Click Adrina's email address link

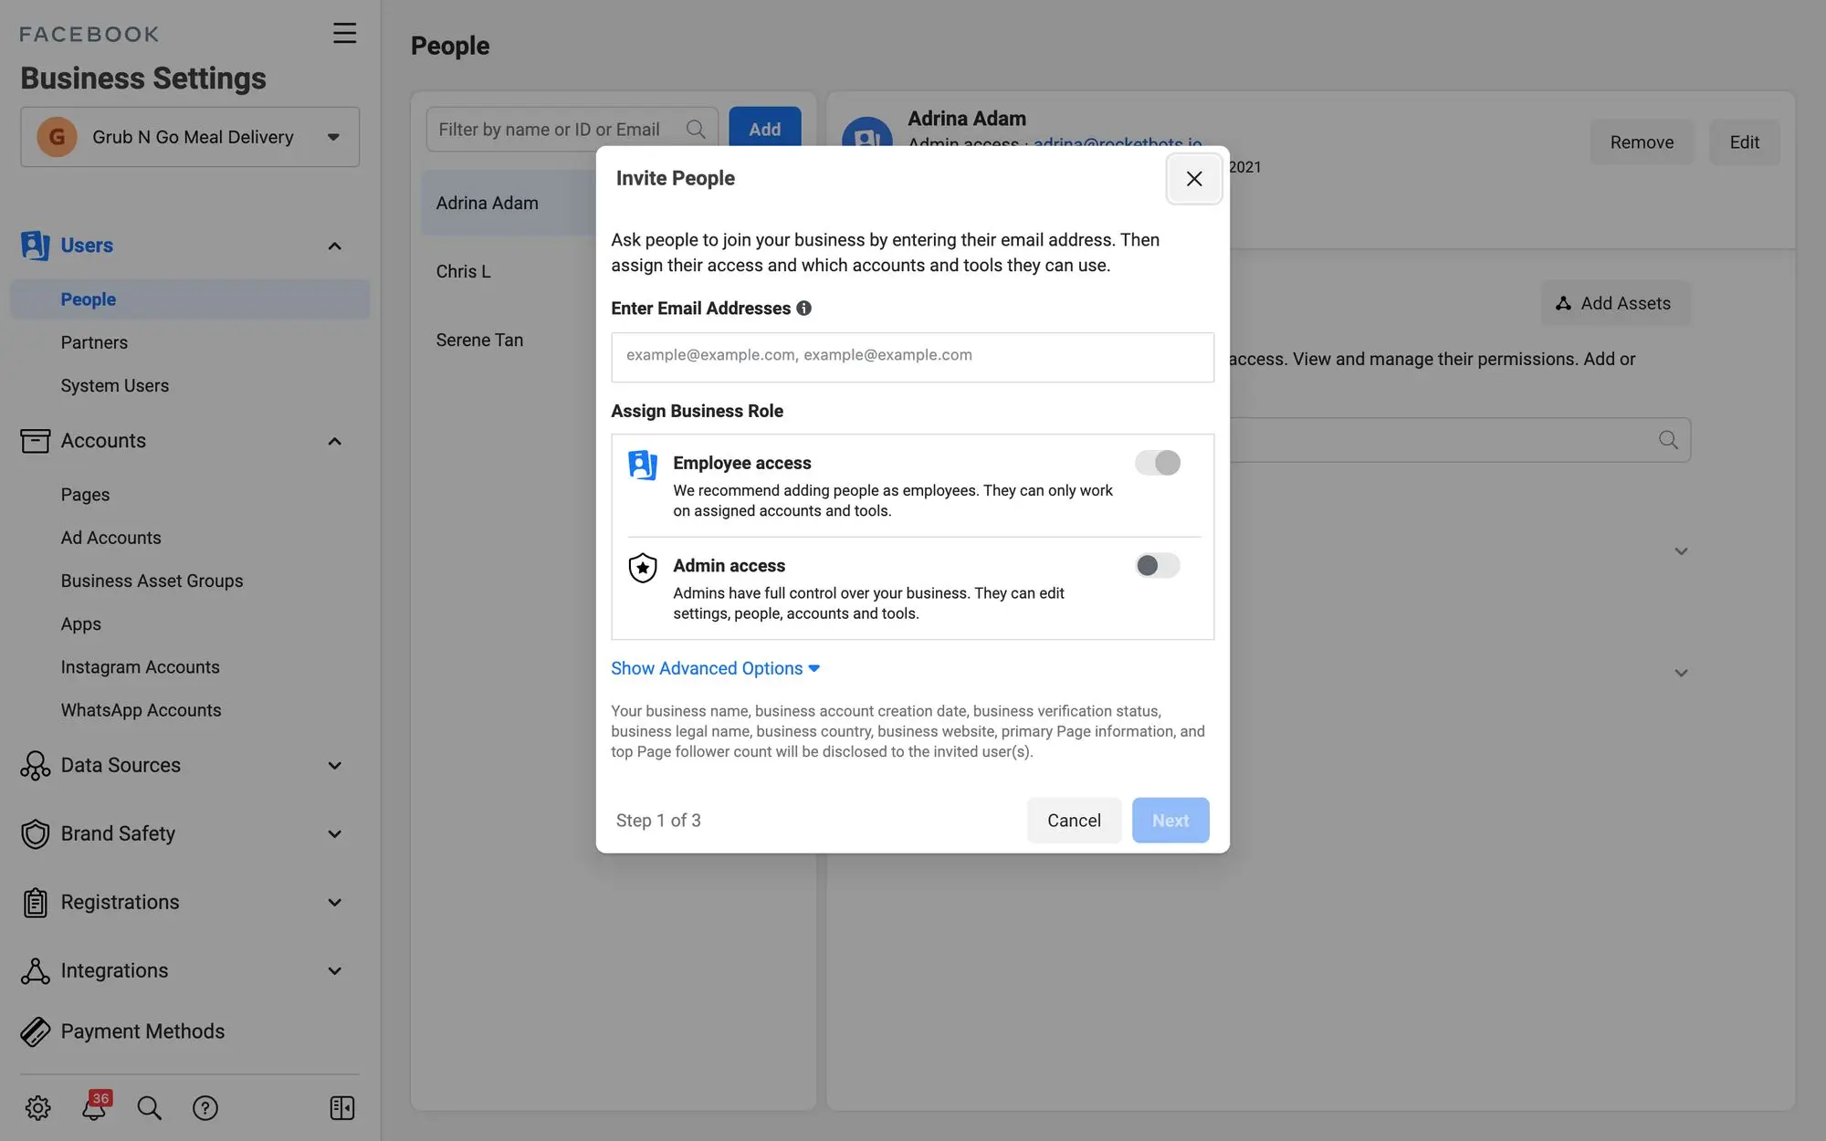pos(1118,143)
